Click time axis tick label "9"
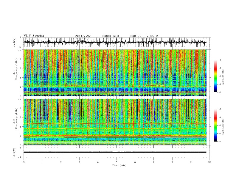Screen dimensions: 236x182 191,162
